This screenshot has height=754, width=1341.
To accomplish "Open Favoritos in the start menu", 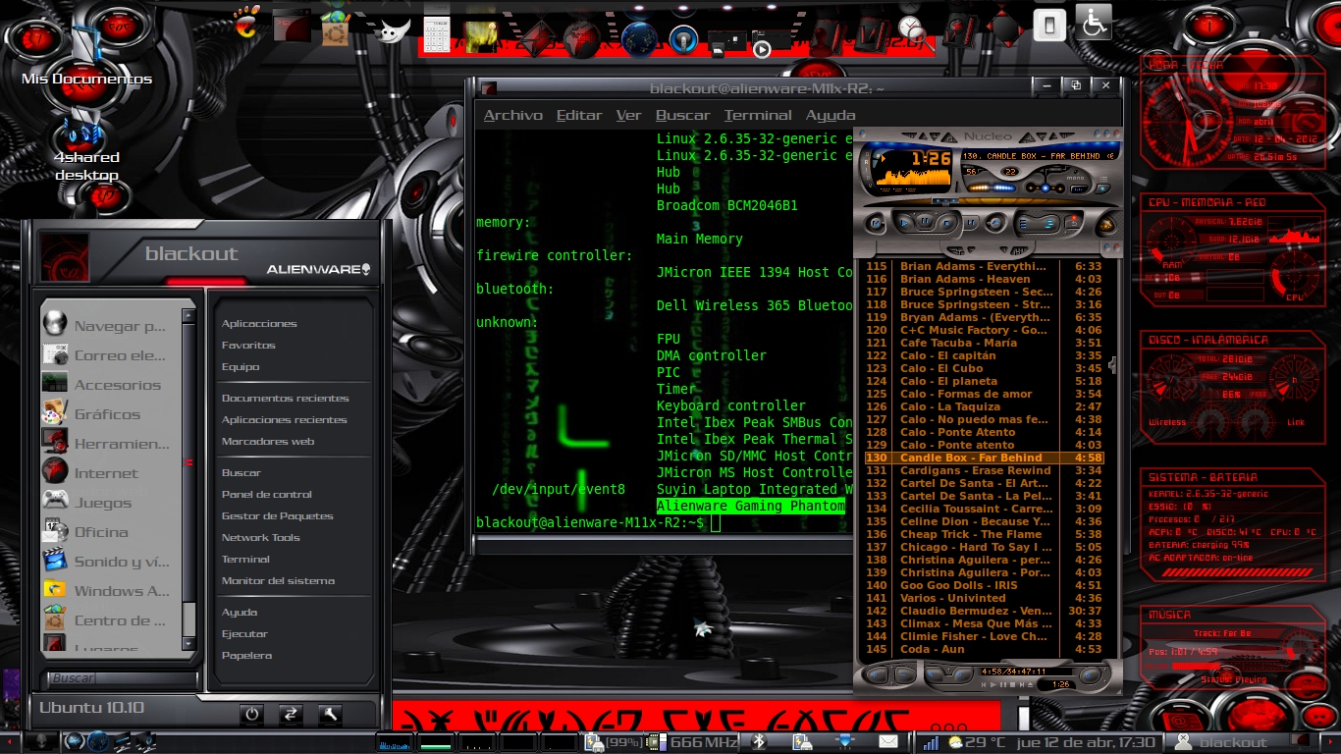I will click(x=248, y=345).
